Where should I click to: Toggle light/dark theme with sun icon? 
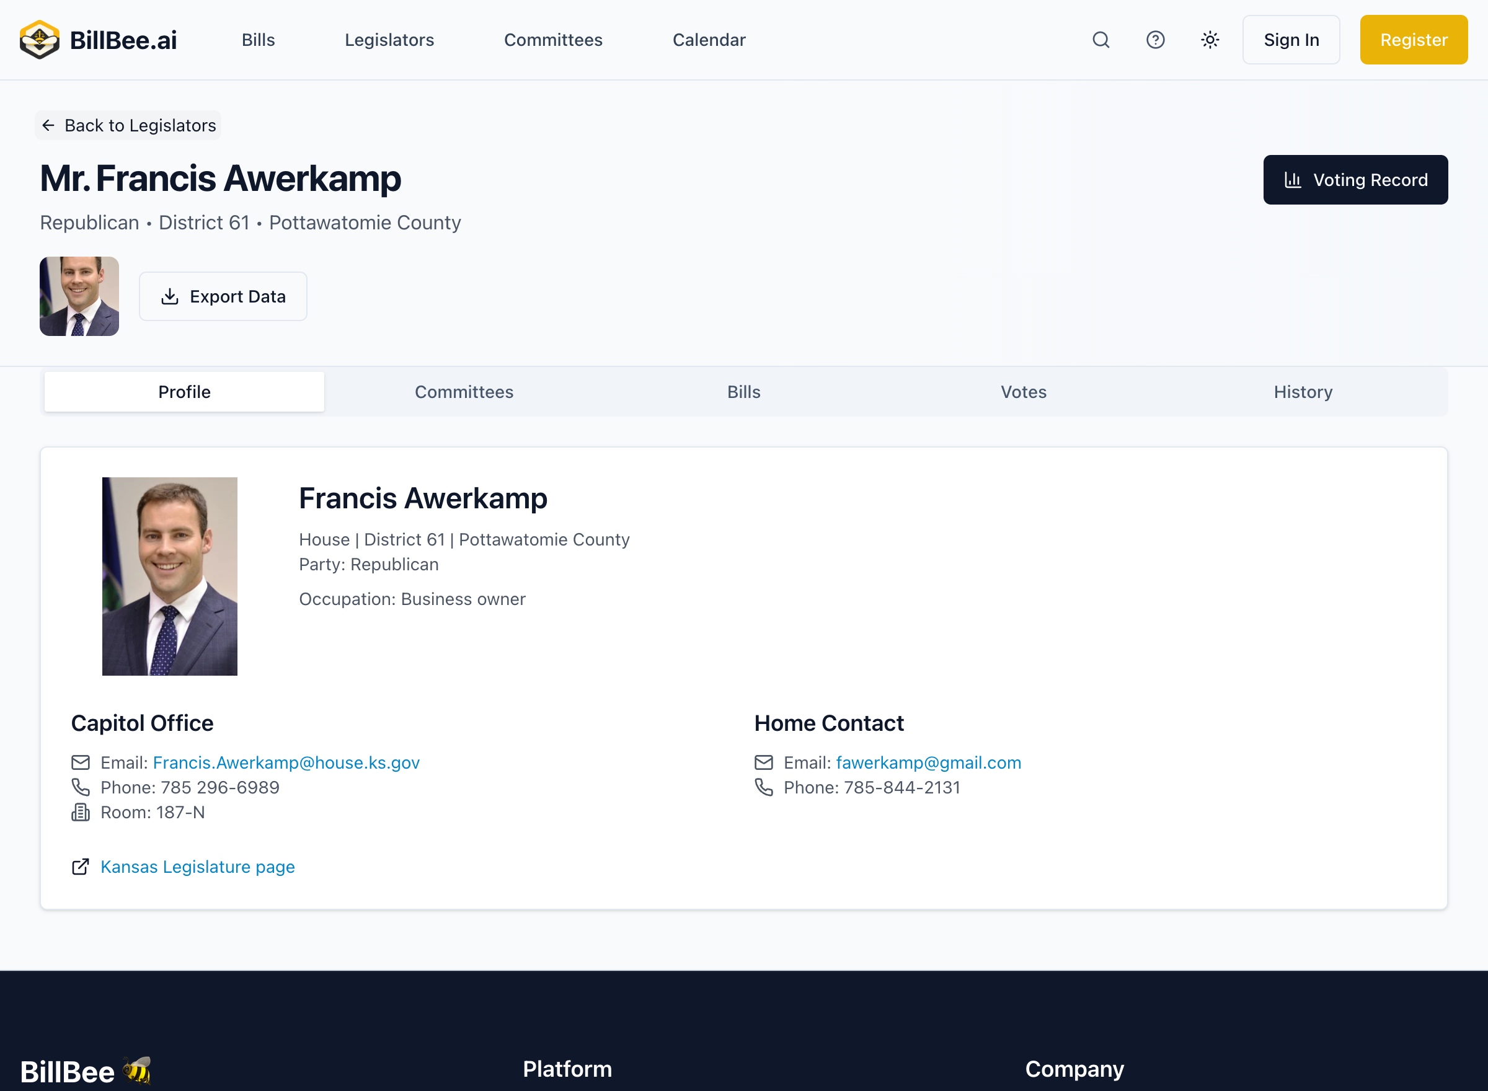pos(1209,40)
